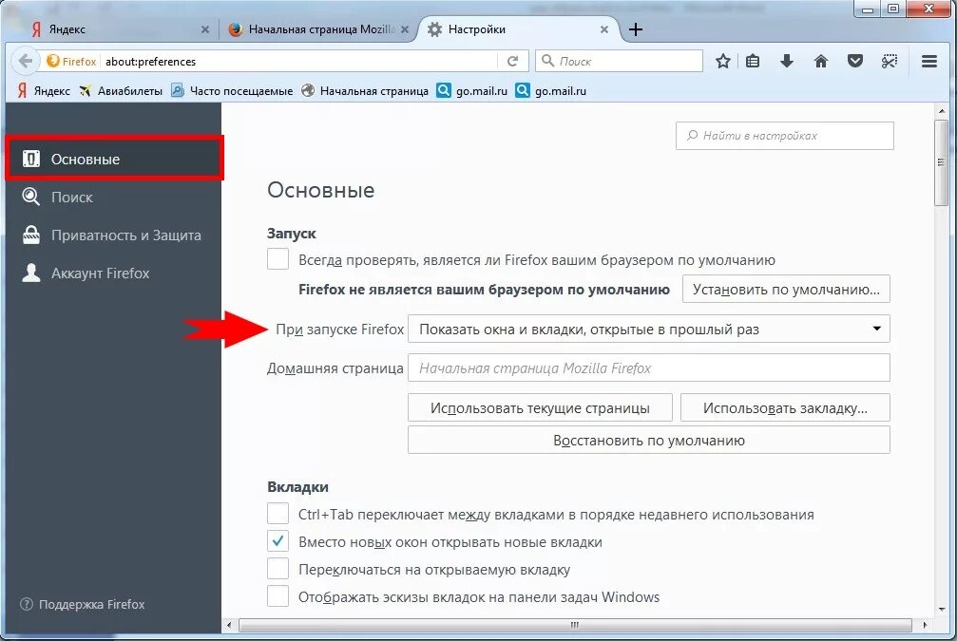Click horizontal scrollbar right arrow
This screenshot has width=957, height=641.
[x=925, y=625]
